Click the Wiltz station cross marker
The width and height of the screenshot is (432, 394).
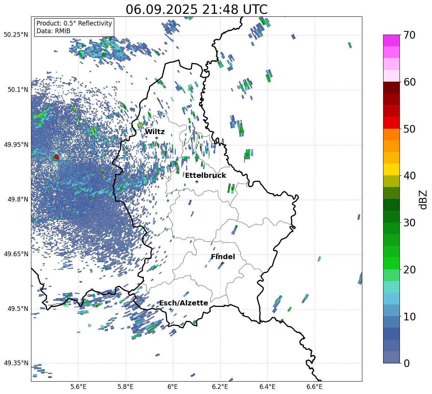click(157, 138)
